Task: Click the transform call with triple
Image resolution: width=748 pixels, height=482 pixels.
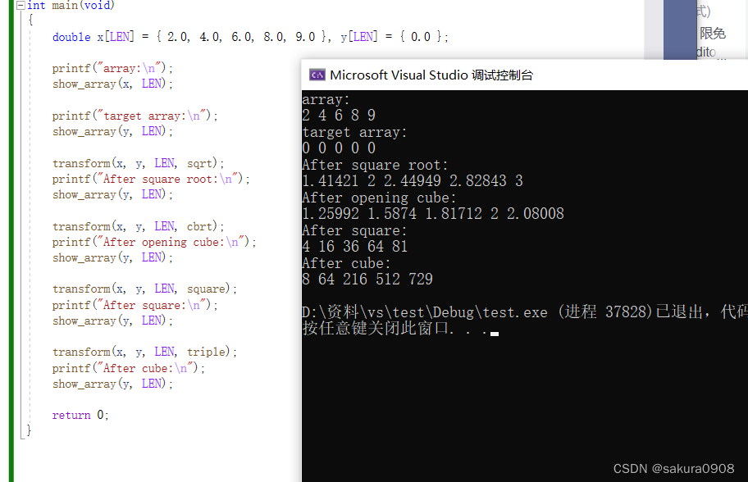Action: (x=144, y=352)
